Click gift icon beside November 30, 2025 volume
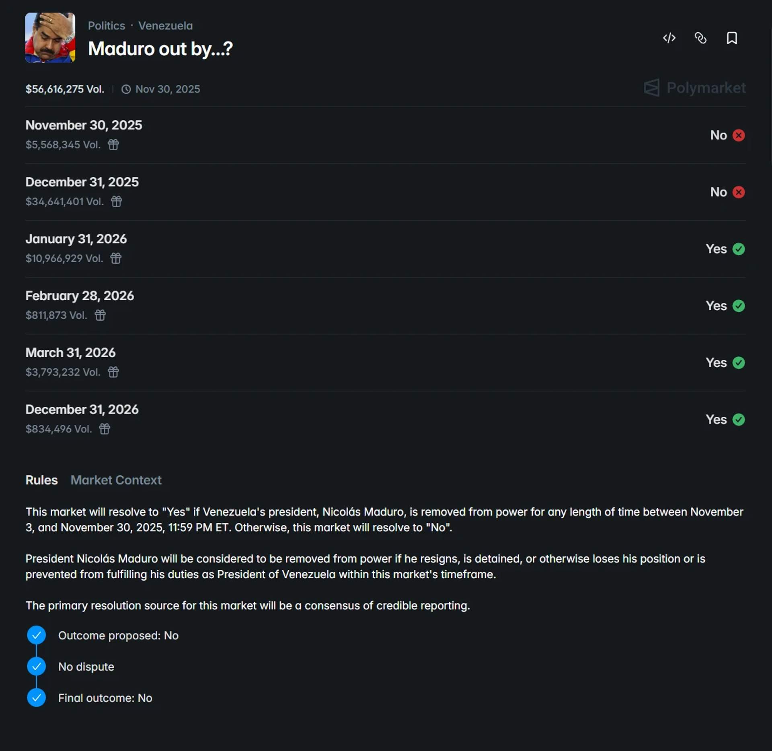The image size is (772, 751). point(113,145)
